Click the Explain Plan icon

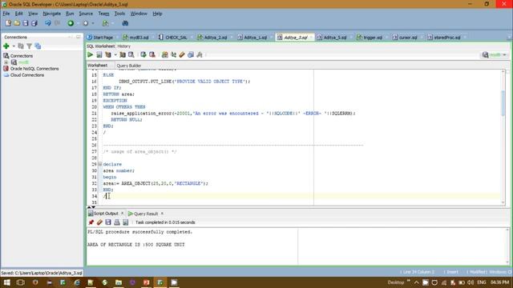[108, 55]
